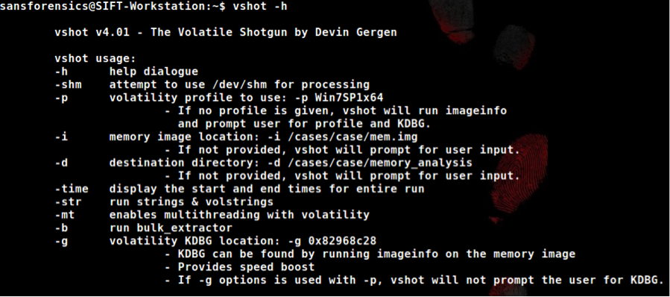Click the -d destination directory flag
Viewport: 670px width, 297px height.
61,163
